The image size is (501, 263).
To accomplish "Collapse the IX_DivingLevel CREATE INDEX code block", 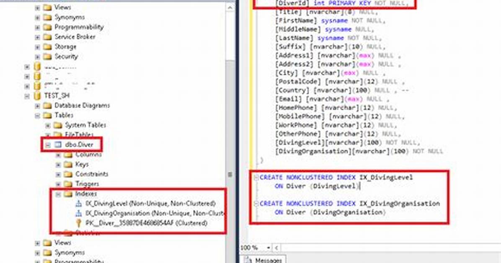I will point(256,177).
